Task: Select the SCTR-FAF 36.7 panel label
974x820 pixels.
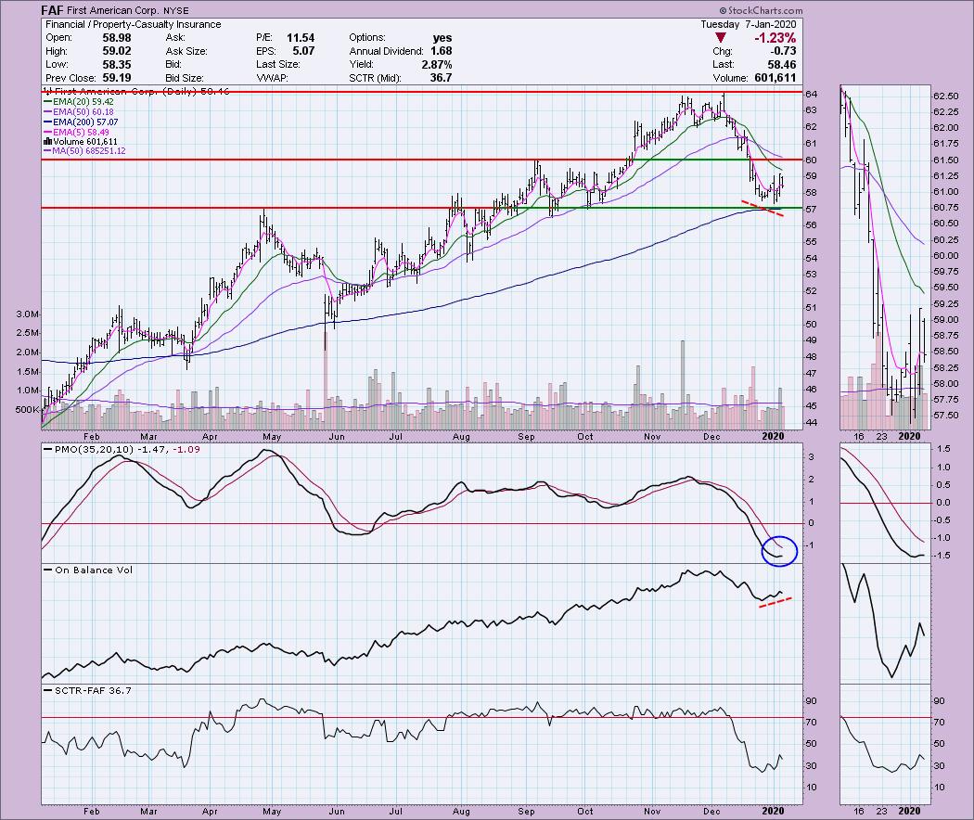Action: click(81, 691)
